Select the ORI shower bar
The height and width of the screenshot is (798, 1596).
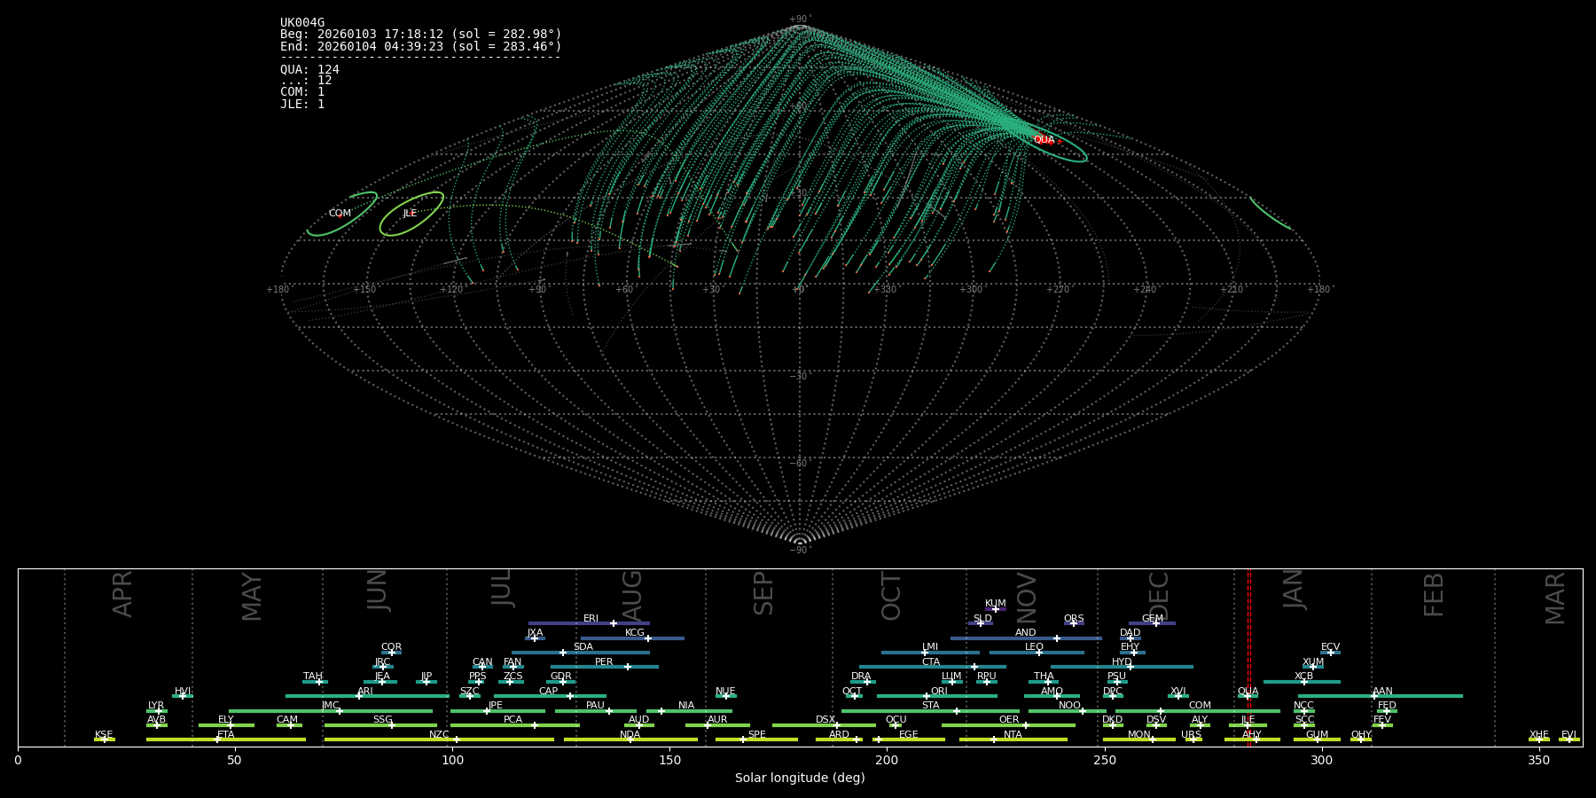[936, 696]
